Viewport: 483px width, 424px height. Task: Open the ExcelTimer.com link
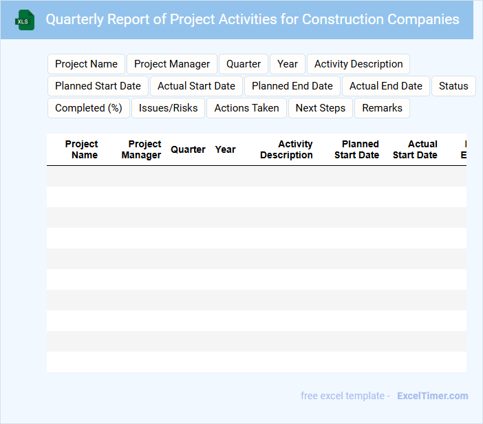(x=432, y=396)
